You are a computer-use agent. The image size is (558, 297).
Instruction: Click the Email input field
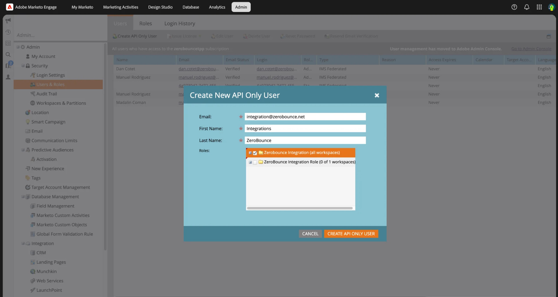pyautogui.click(x=305, y=116)
